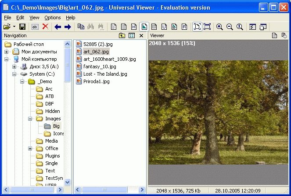This screenshot has height=196, width=291.
Task: Open the Options menu
Action: pyautogui.click(x=53, y=17)
